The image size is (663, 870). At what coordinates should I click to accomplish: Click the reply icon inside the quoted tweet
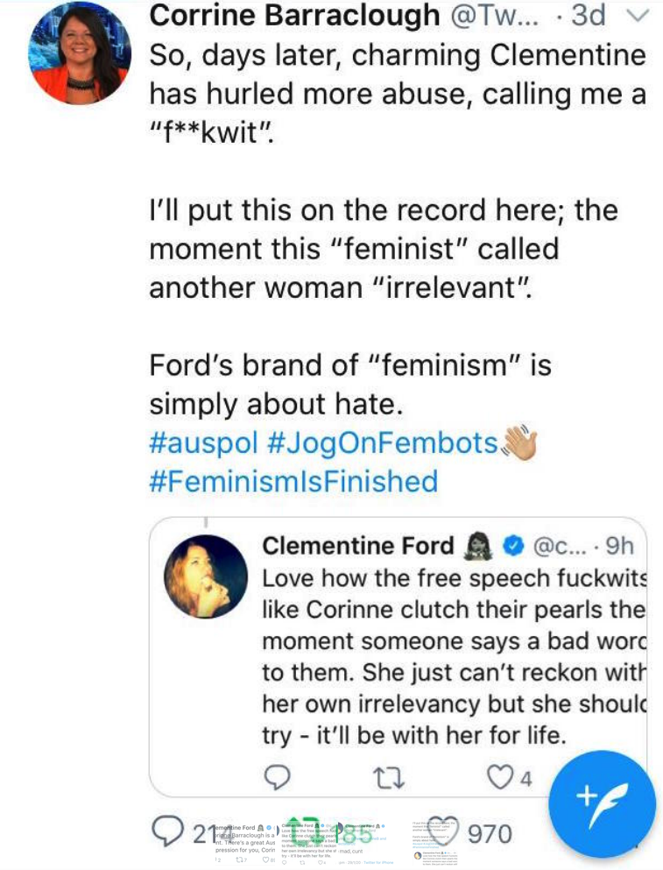click(x=279, y=776)
